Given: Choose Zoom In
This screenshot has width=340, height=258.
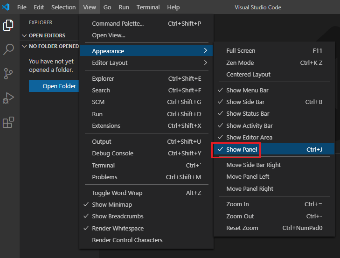Looking at the screenshot, I should [274, 204].
